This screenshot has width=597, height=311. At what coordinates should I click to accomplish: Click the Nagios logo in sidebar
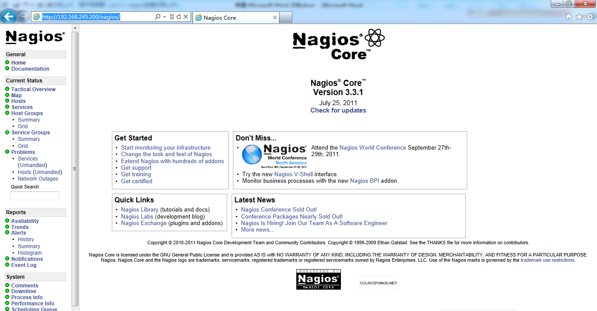(35, 37)
